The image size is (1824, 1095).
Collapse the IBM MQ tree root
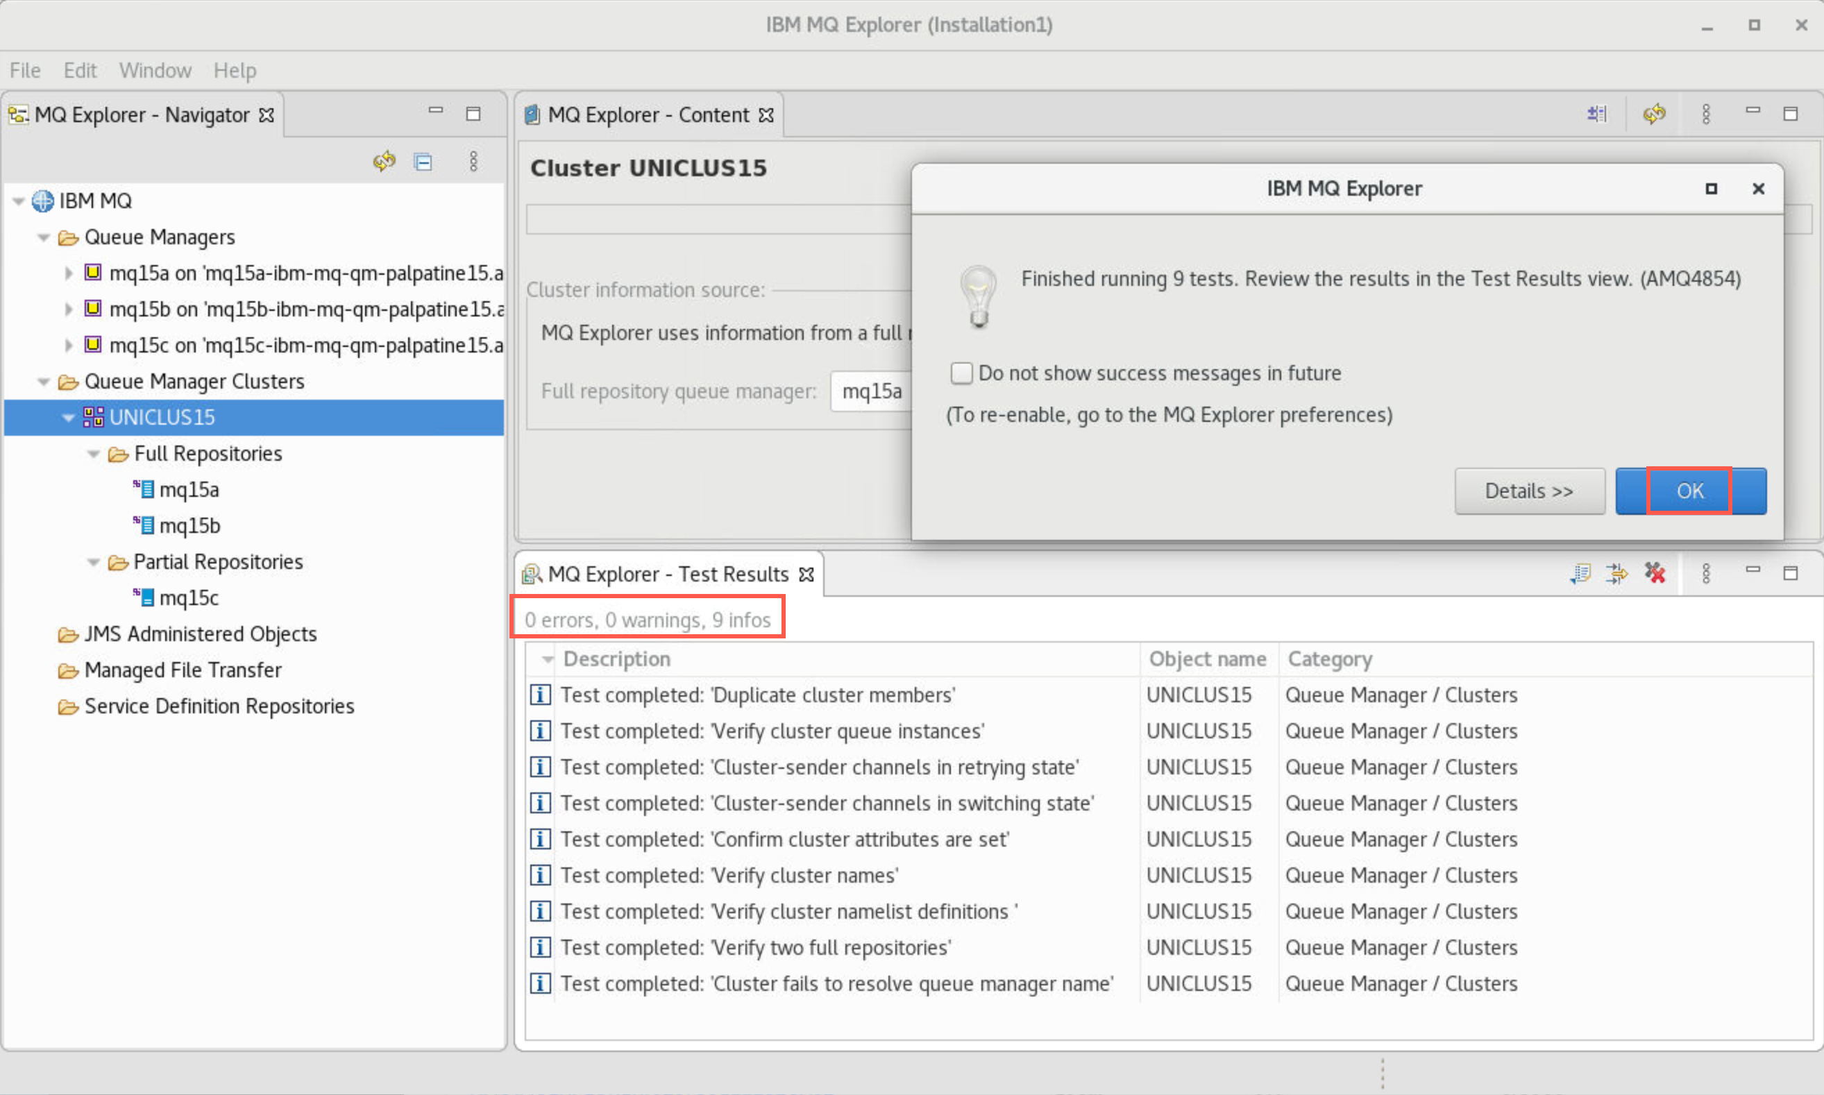click(x=19, y=201)
